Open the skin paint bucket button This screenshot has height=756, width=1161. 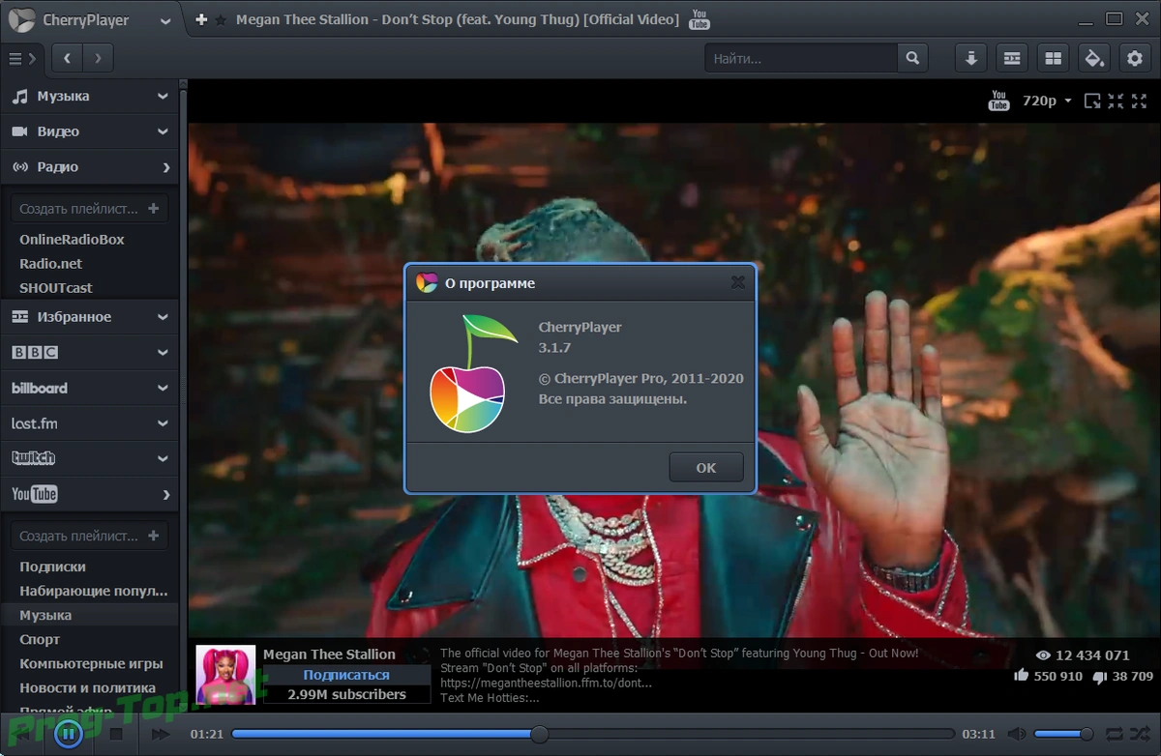[1093, 59]
